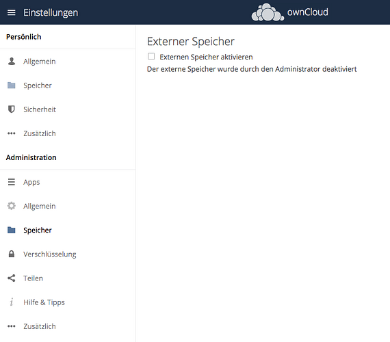Viewport: 390px width, 342px height.
Task: Click the three-dots icon under Administration
Action: [x=12, y=326]
